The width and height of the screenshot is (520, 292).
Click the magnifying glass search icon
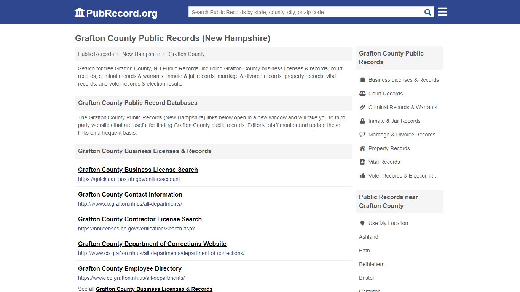click(428, 12)
